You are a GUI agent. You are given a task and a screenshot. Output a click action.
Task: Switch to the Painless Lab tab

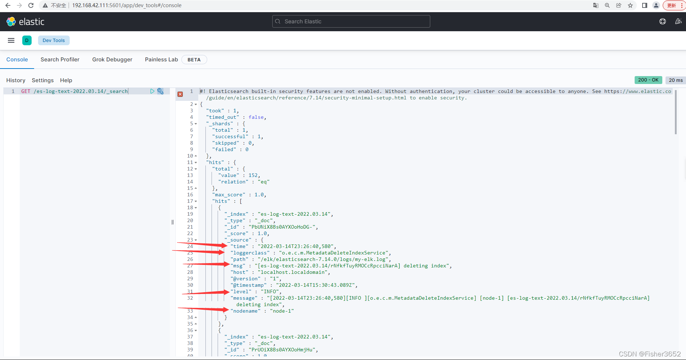tap(161, 60)
